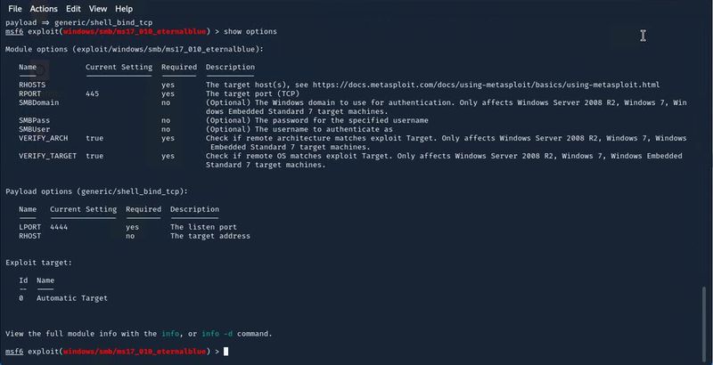Click the 'Automatic Target' entry
The height and width of the screenshot is (365, 713).
[72, 298]
